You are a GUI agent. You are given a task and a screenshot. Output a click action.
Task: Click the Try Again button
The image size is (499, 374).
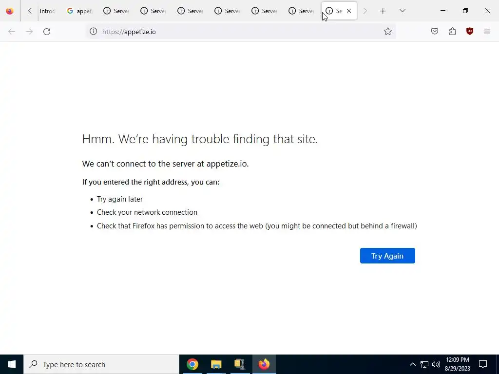387,256
